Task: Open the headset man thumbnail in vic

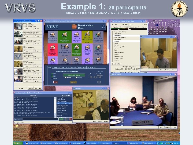Action: click(18, 34)
